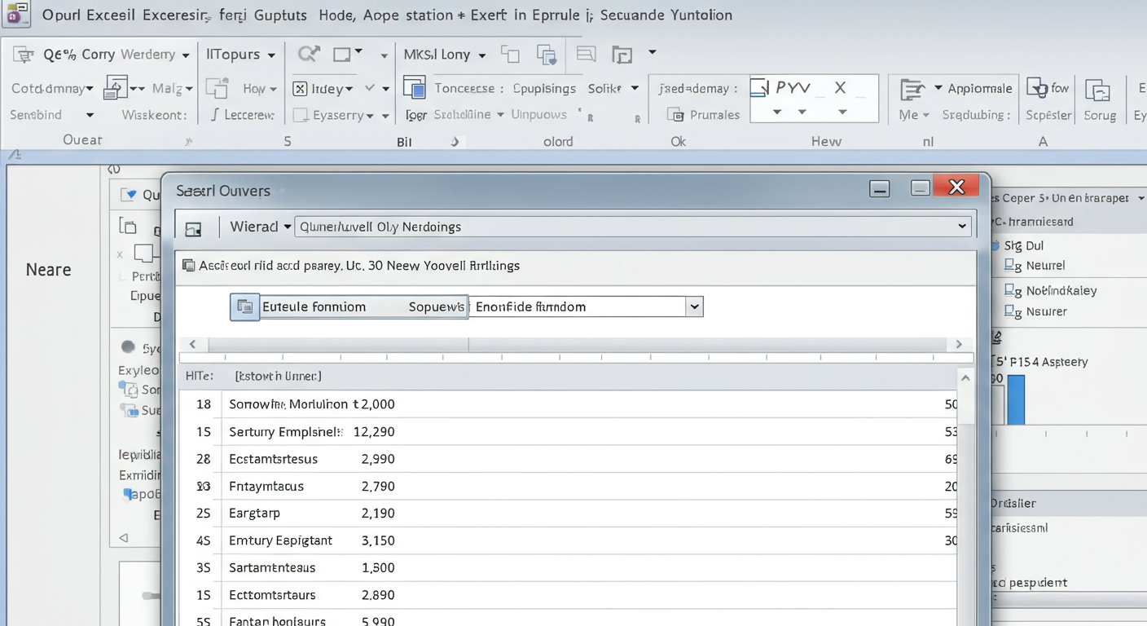Image resolution: width=1147 pixels, height=626 pixels.
Task: Click the icon next to Prumales
Action: (675, 115)
